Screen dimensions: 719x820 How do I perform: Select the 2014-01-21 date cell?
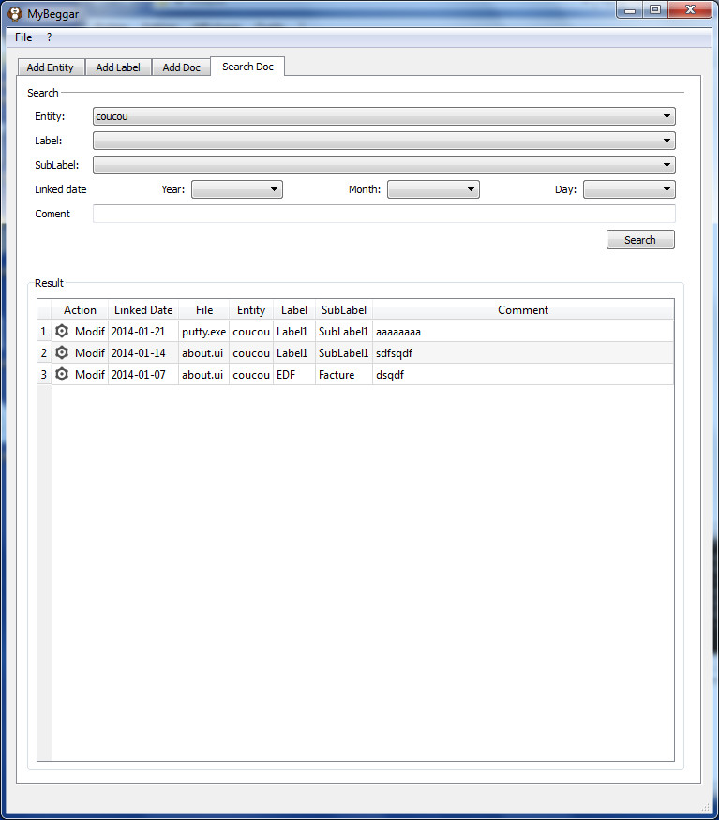(143, 332)
